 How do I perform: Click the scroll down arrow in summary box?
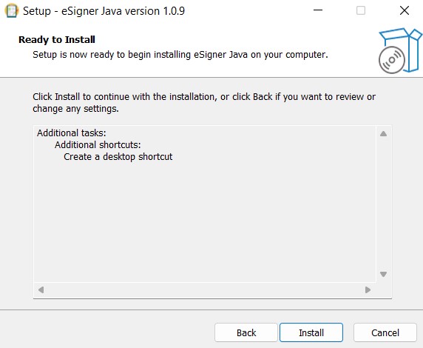click(x=383, y=274)
